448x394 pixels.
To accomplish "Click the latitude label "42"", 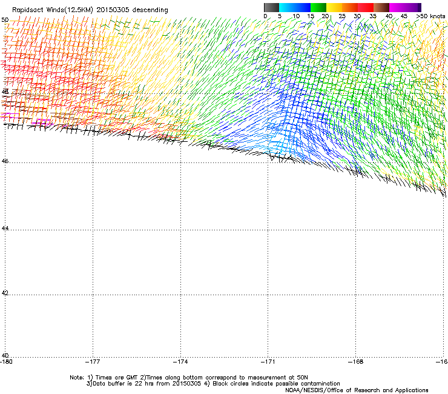I will [x=5, y=293].
